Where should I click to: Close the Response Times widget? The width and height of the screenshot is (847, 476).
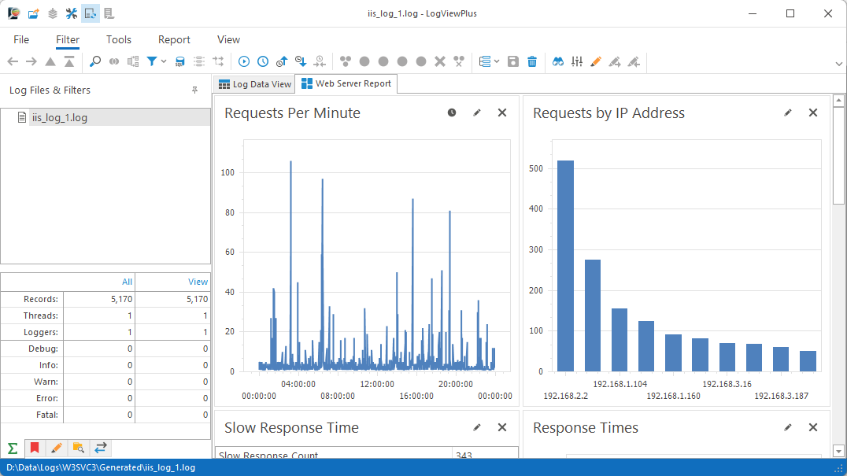813,427
